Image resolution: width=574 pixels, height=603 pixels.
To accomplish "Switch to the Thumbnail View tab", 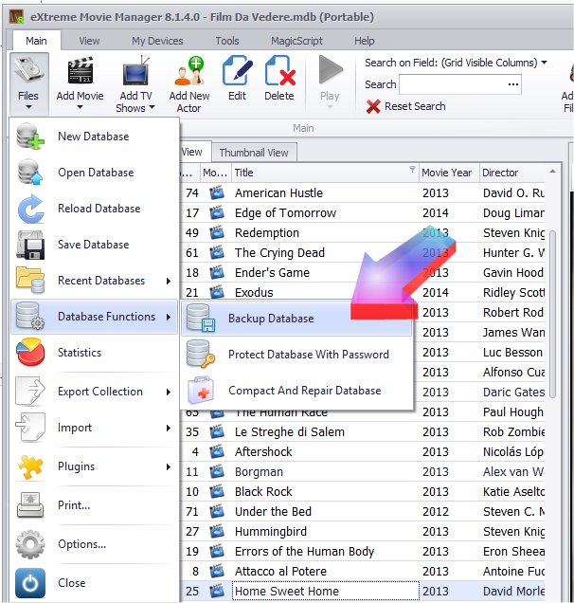I will point(253,152).
